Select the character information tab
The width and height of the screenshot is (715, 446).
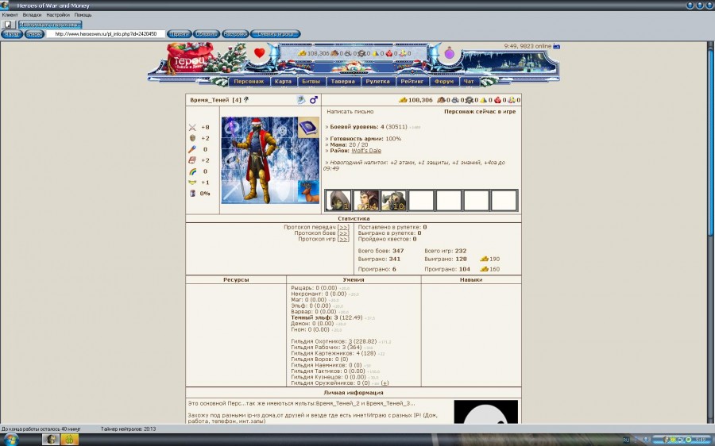coord(50,25)
